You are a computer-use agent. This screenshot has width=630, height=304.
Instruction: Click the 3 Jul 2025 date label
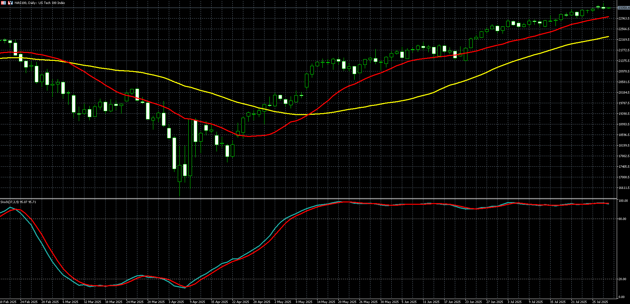coord(514,302)
